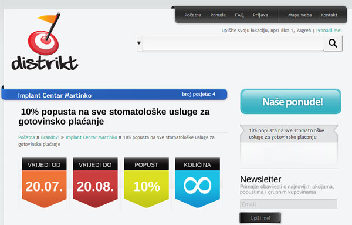Click inside the location search field
352x225 pixels.
point(233,43)
